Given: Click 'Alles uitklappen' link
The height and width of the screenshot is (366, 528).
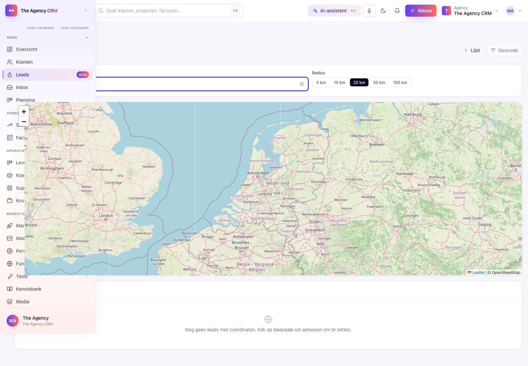Looking at the screenshot, I should point(75,28).
